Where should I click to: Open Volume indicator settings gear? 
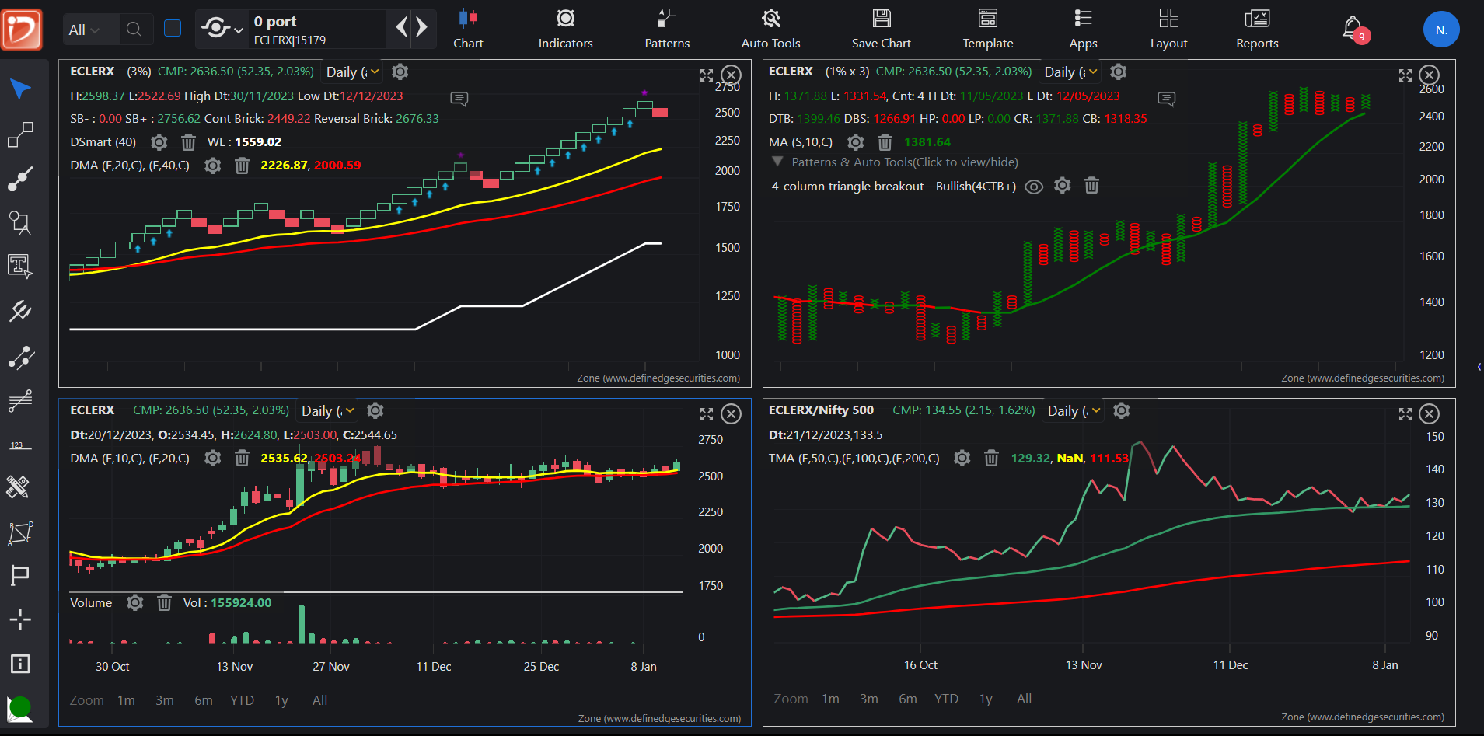click(134, 603)
